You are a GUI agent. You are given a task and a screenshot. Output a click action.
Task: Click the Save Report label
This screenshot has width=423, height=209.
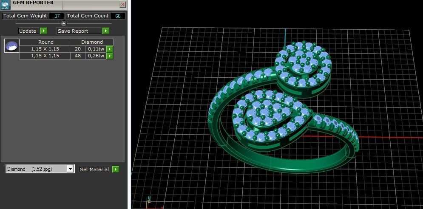coord(79,31)
